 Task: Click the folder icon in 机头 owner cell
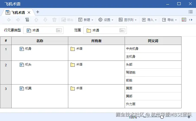click(x=73, y=65)
